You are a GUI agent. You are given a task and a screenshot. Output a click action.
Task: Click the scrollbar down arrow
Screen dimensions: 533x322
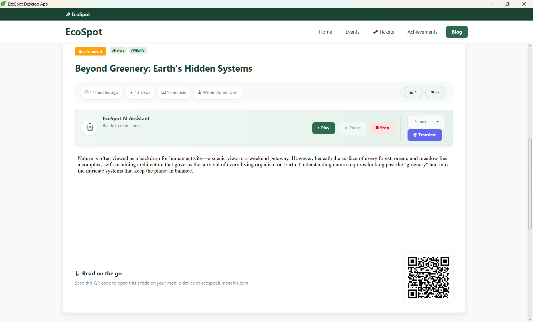(x=530, y=319)
